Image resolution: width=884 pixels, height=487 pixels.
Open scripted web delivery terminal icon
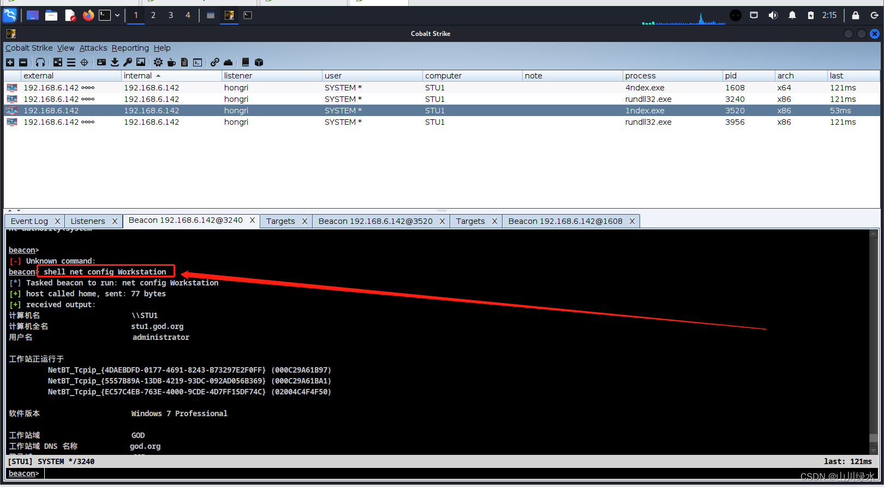[198, 63]
